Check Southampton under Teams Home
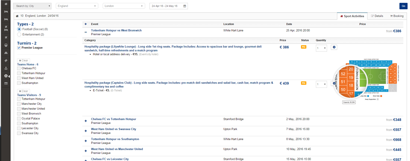The width and height of the screenshot is (410, 161). (19, 83)
